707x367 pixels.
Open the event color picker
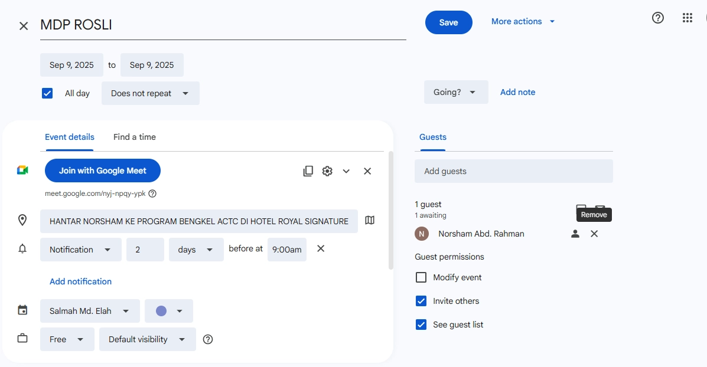pyautogui.click(x=168, y=311)
